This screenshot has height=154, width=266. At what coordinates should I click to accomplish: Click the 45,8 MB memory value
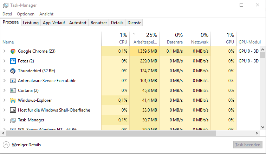(150, 91)
